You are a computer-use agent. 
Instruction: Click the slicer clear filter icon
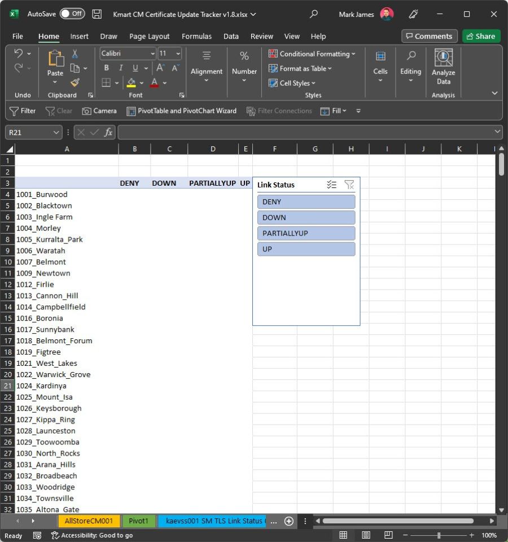(349, 185)
